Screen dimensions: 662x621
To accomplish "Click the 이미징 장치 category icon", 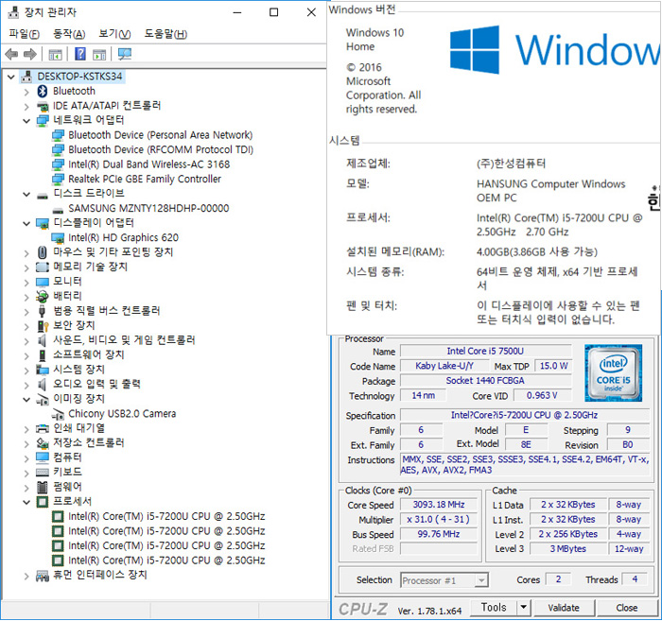I will click(x=43, y=399).
